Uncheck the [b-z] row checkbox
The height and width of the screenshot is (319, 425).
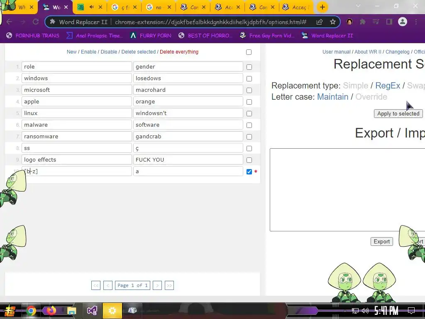[x=249, y=172]
